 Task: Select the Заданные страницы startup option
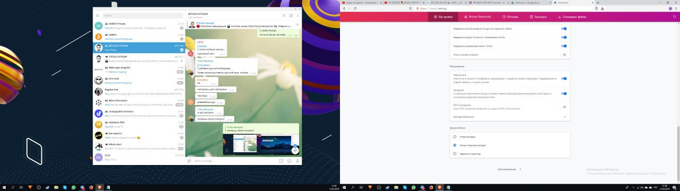click(x=455, y=153)
